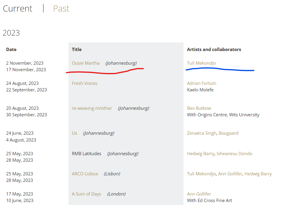The height and width of the screenshot is (205, 281).
Task: Open the Past exhibitions tab
Action: pos(61,9)
